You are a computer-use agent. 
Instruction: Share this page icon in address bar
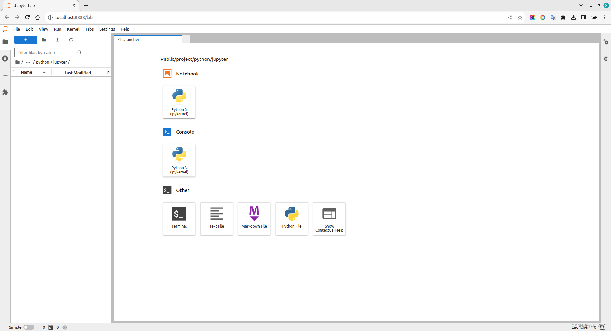[x=510, y=18]
